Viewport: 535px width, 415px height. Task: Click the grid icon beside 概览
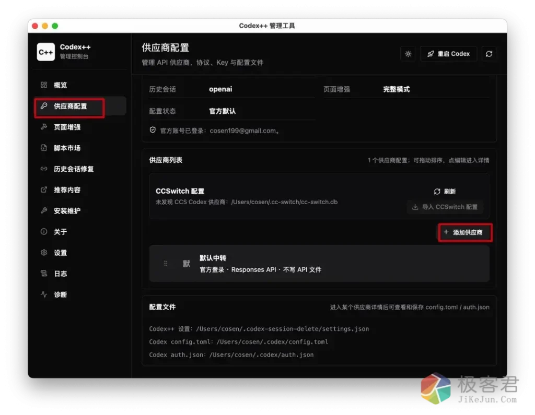[44, 85]
